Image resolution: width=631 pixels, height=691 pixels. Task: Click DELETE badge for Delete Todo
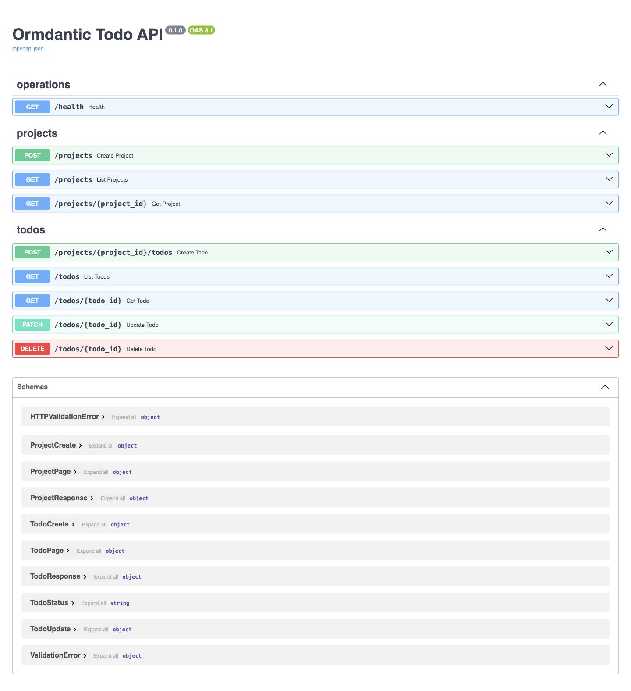32,349
